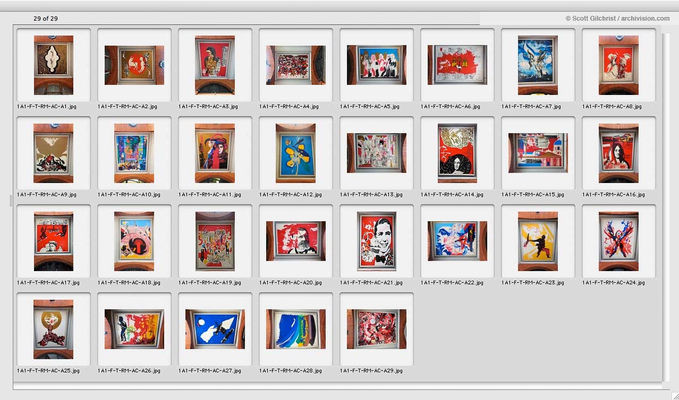
Task: Select thumbnail 1A1-F-T-RM-AC-A16.jpg
Action: tap(619, 153)
